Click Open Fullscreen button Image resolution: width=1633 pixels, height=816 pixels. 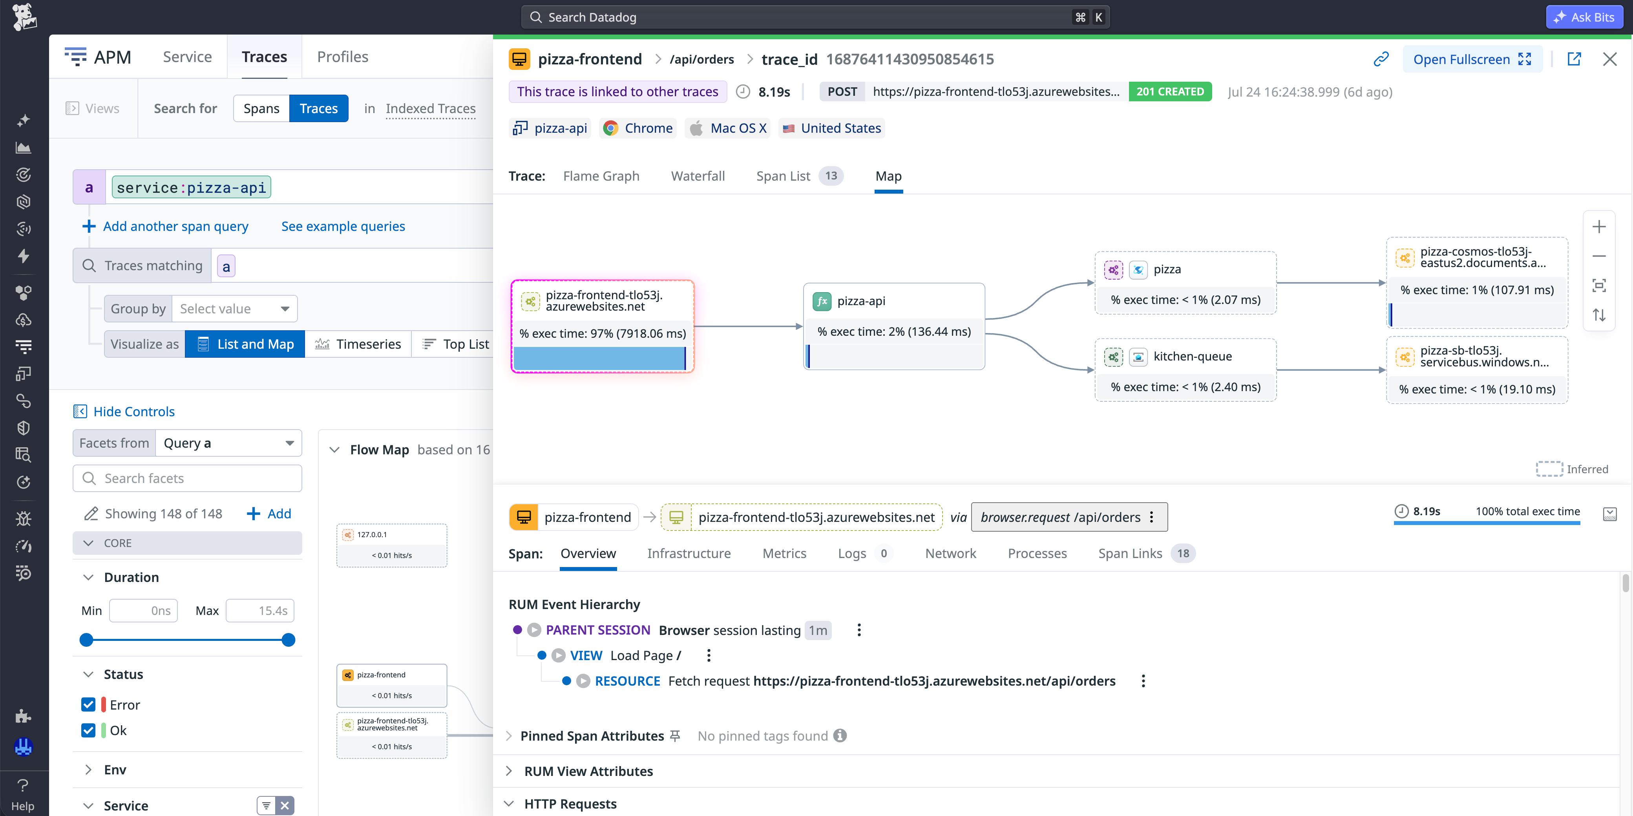(x=1472, y=60)
